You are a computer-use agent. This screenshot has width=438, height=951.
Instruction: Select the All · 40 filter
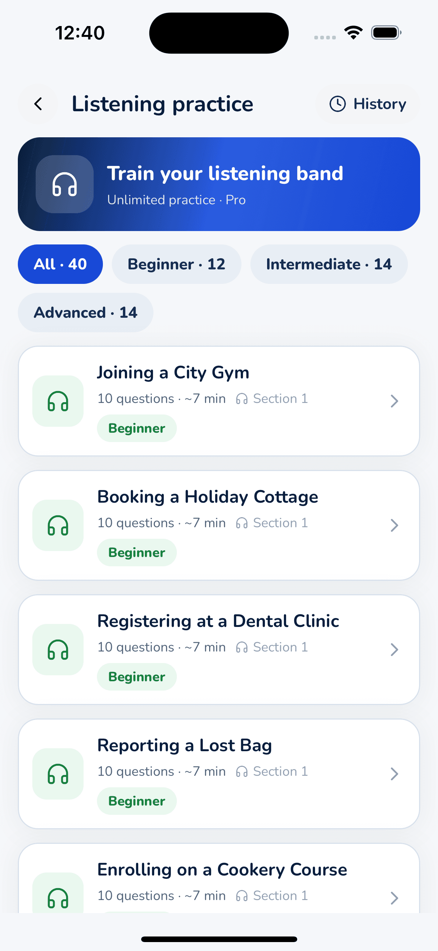click(x=60, y=264)
